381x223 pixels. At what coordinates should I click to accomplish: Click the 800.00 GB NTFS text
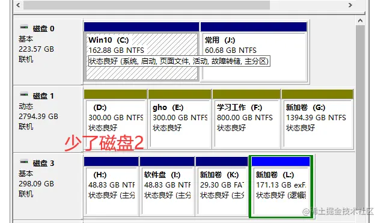(245, 118)
